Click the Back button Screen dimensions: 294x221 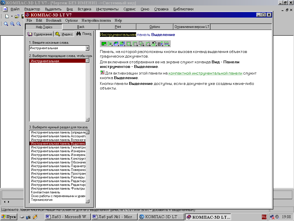click(x=81, y=27)
